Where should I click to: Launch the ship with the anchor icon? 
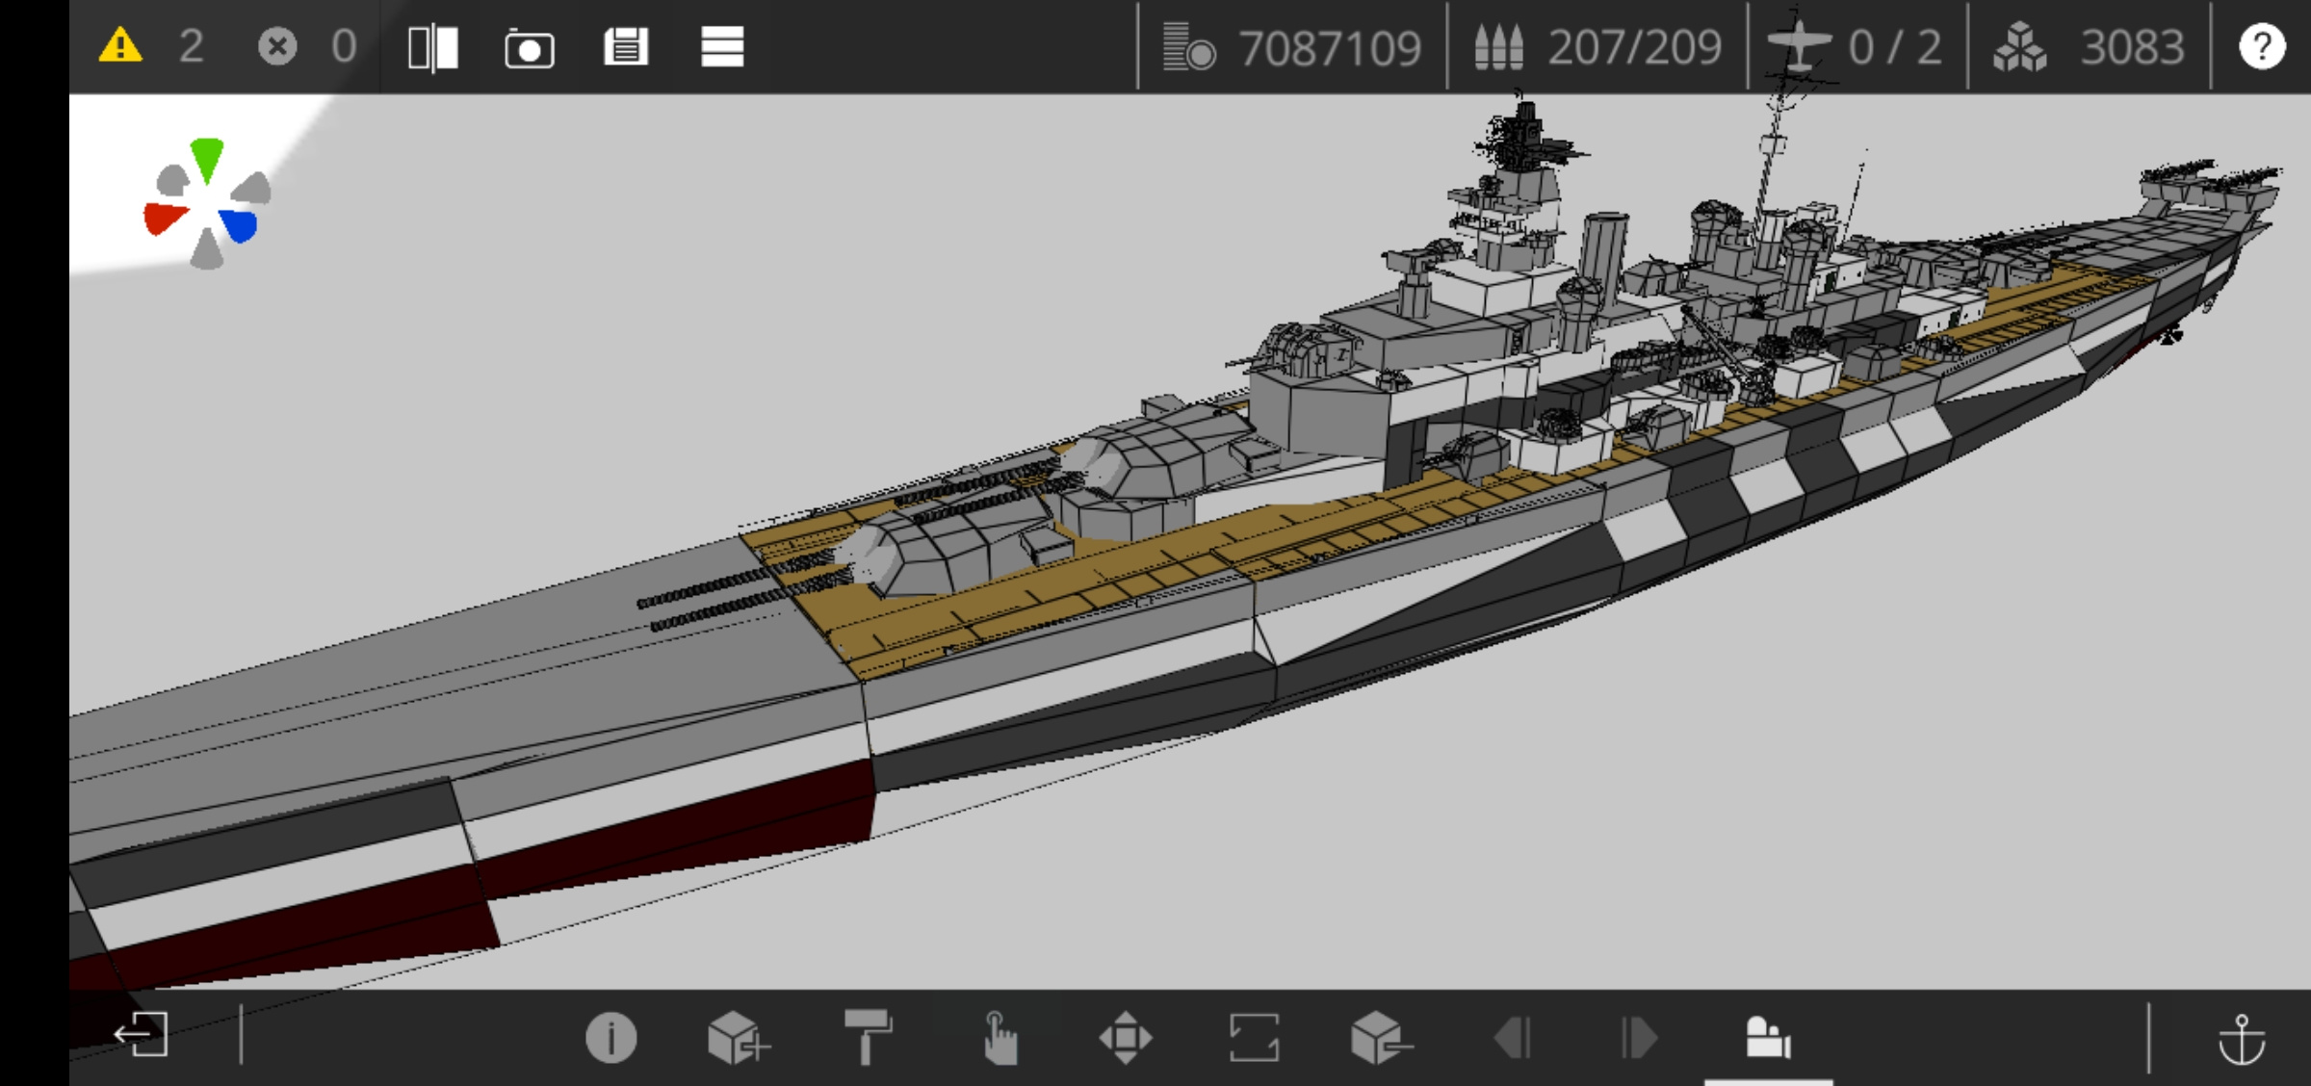(x=2242, y=1039)
